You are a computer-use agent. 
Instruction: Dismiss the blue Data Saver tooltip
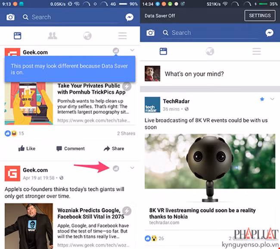70,69
